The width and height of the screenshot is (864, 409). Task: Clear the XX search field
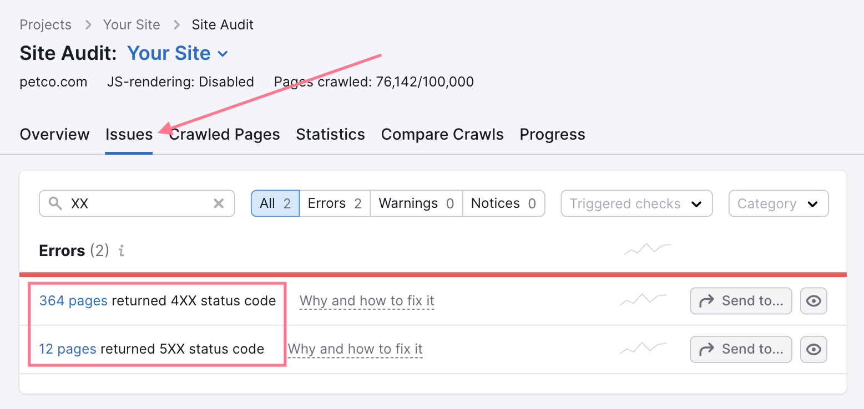[x=219, y=203]
